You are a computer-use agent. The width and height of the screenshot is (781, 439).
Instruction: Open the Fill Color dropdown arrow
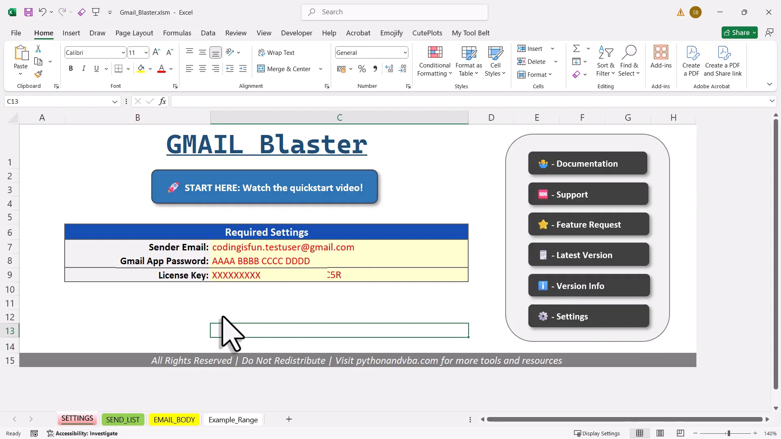150,69
